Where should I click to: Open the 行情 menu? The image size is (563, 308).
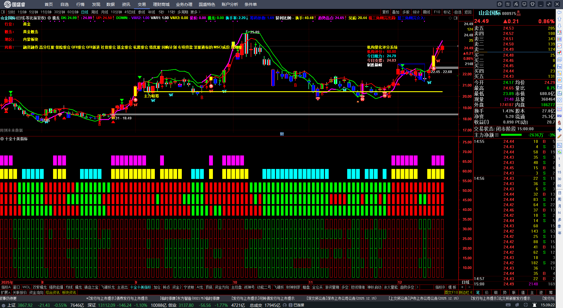click(80, 4)
